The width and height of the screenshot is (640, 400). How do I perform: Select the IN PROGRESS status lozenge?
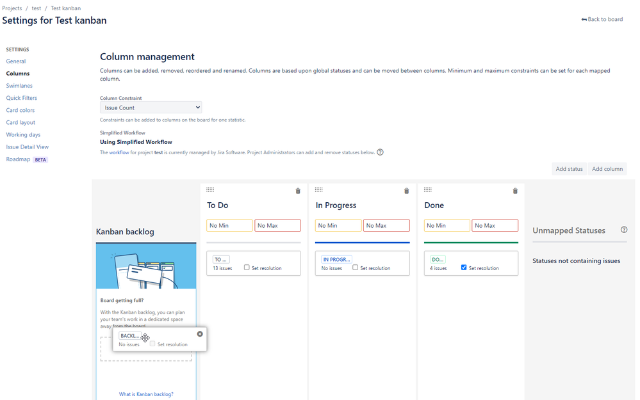coord(337,259)
